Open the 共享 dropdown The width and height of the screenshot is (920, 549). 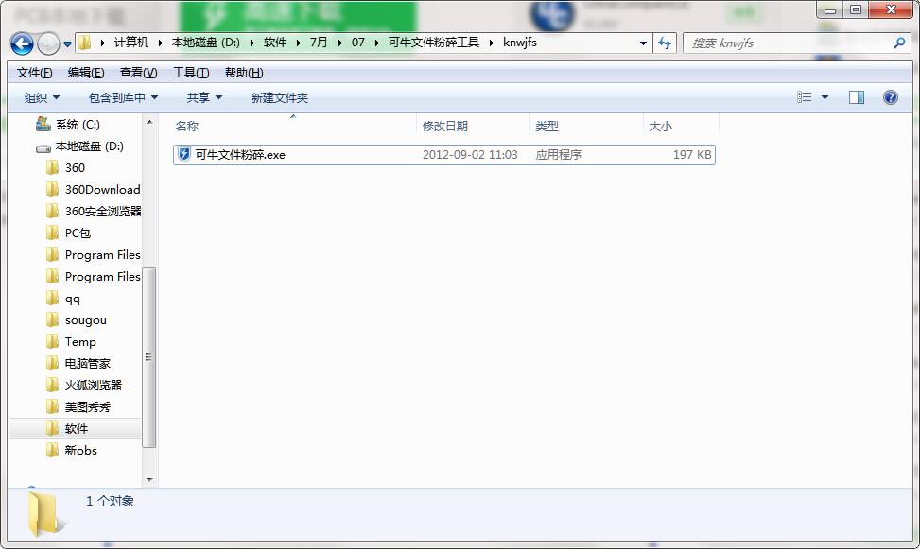coord(204,98)
